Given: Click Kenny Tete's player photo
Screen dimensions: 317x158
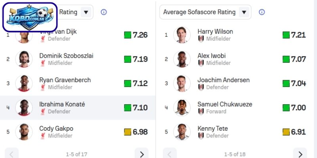Looking at the screenshot, I should click(x=182, y=132).
